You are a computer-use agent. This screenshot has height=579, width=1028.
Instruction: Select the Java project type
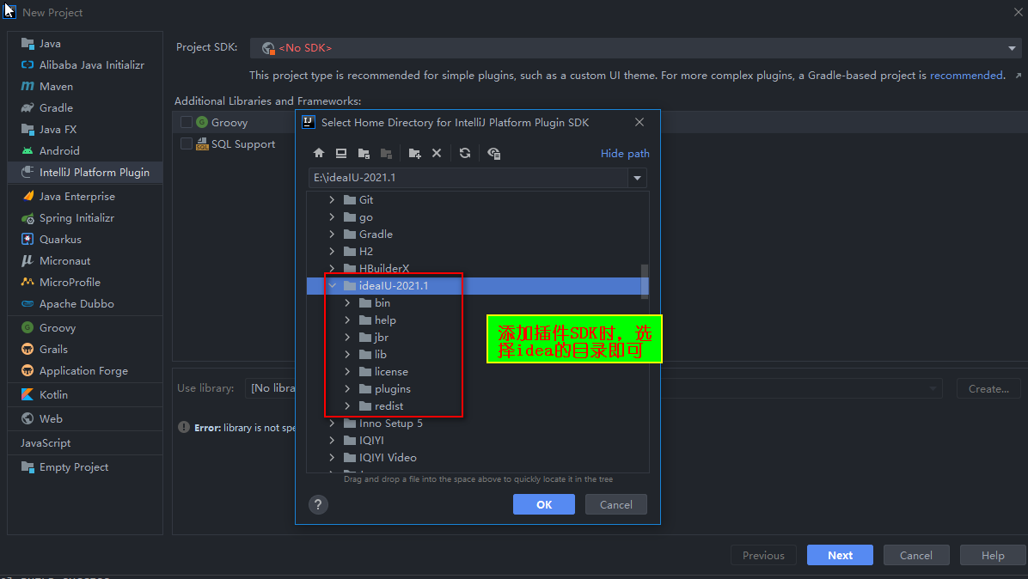(85, 43)
